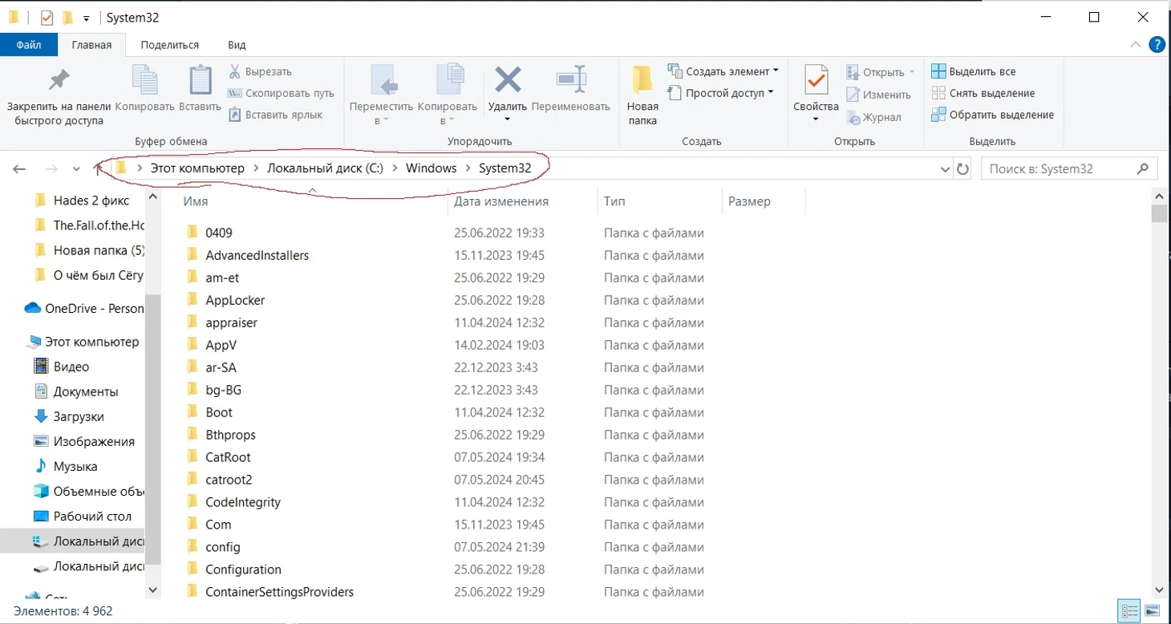Open the AppLocker folder in list
Image resolution: width=1171 pixels, height=624 pixels.
[235, 300]
